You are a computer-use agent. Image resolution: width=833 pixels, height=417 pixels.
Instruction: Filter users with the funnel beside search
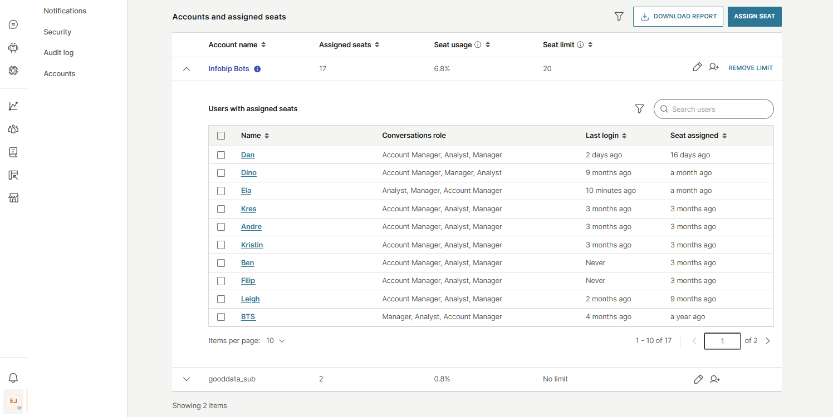point(639,109)
